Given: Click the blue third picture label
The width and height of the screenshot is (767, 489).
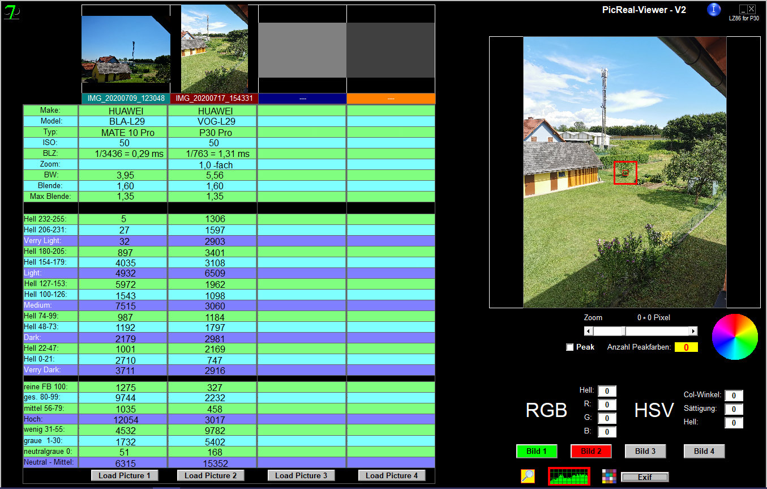Looking at the screenshot, I should click(302, 99).
